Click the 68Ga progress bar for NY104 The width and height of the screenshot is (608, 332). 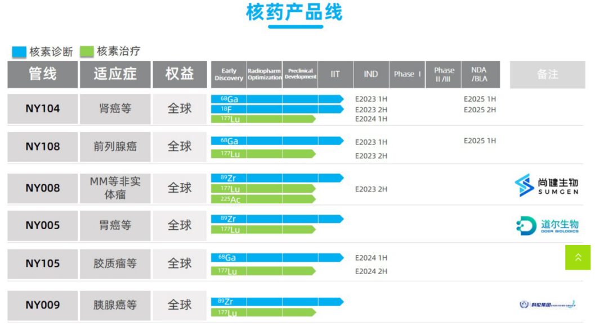tap(277, 99)
